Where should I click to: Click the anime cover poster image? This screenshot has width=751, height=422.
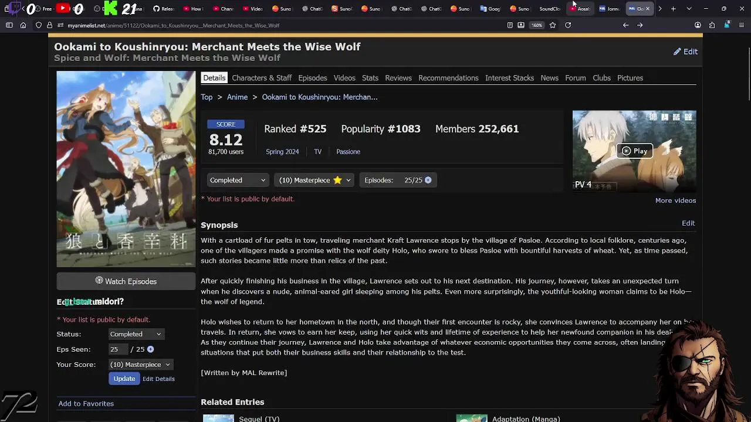(126, 169)
